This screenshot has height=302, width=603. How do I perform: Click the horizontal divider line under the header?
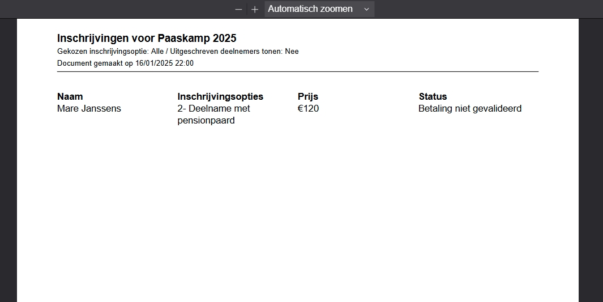[298, 71]
